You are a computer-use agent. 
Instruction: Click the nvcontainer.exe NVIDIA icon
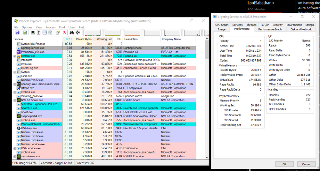click(19, 156)
